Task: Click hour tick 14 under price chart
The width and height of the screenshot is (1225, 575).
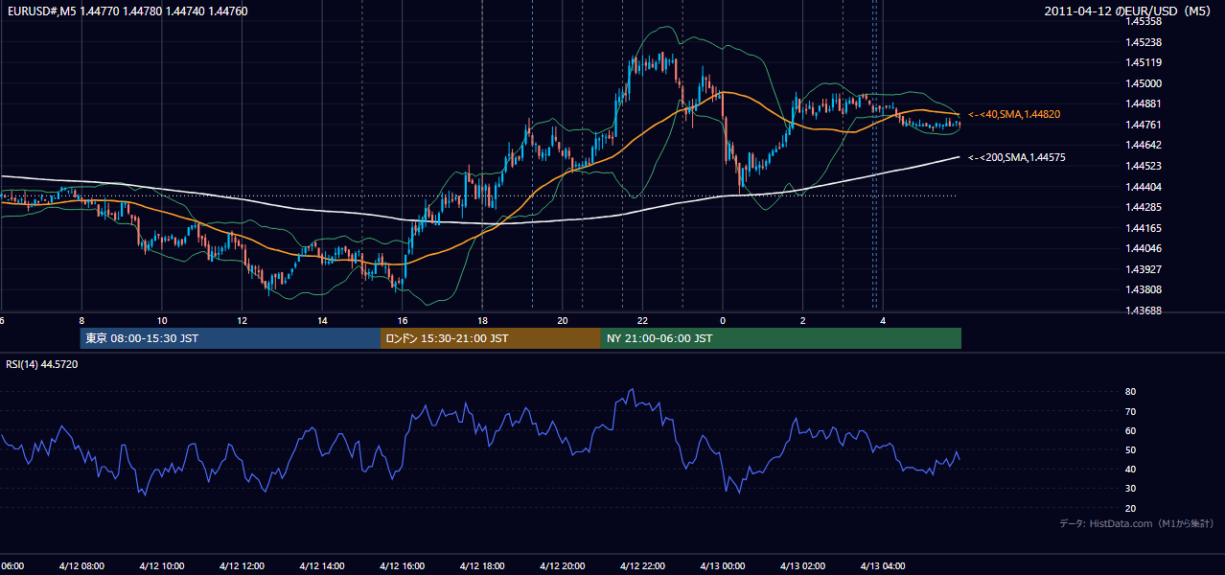Action: 322,320
